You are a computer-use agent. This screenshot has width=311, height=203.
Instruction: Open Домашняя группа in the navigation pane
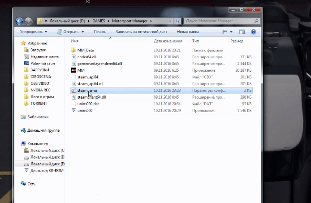pyautogui.click(x=43, y=130)
